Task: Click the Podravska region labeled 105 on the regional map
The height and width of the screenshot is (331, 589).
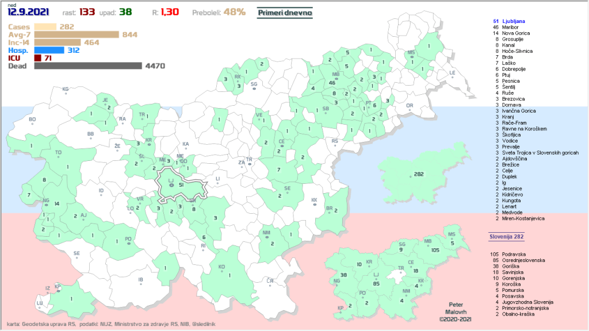Action: (x=434, y=249)
